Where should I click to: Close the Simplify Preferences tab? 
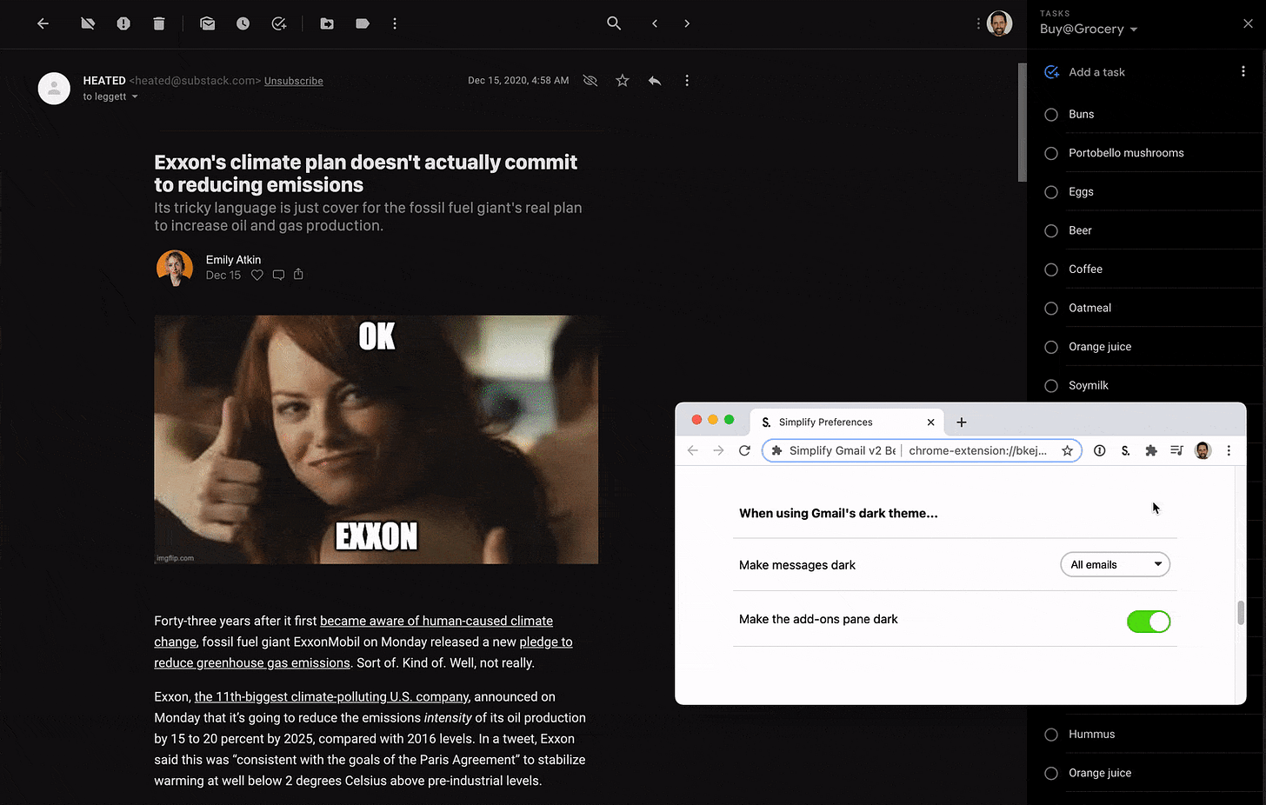tap(930, 422)
